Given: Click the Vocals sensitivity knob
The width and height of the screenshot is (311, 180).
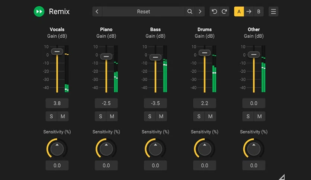Looking at the screenshot, I should 57,149.
